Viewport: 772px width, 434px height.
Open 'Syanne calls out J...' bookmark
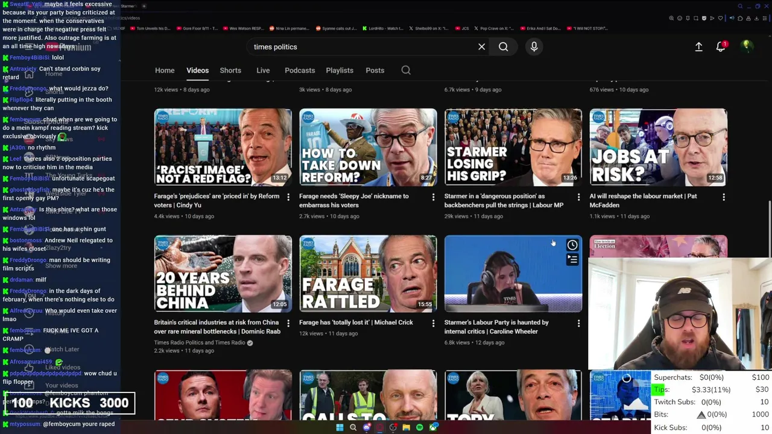coord(336,28)
